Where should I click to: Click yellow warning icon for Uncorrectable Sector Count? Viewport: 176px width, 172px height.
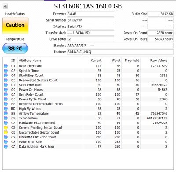coord(6,132)
